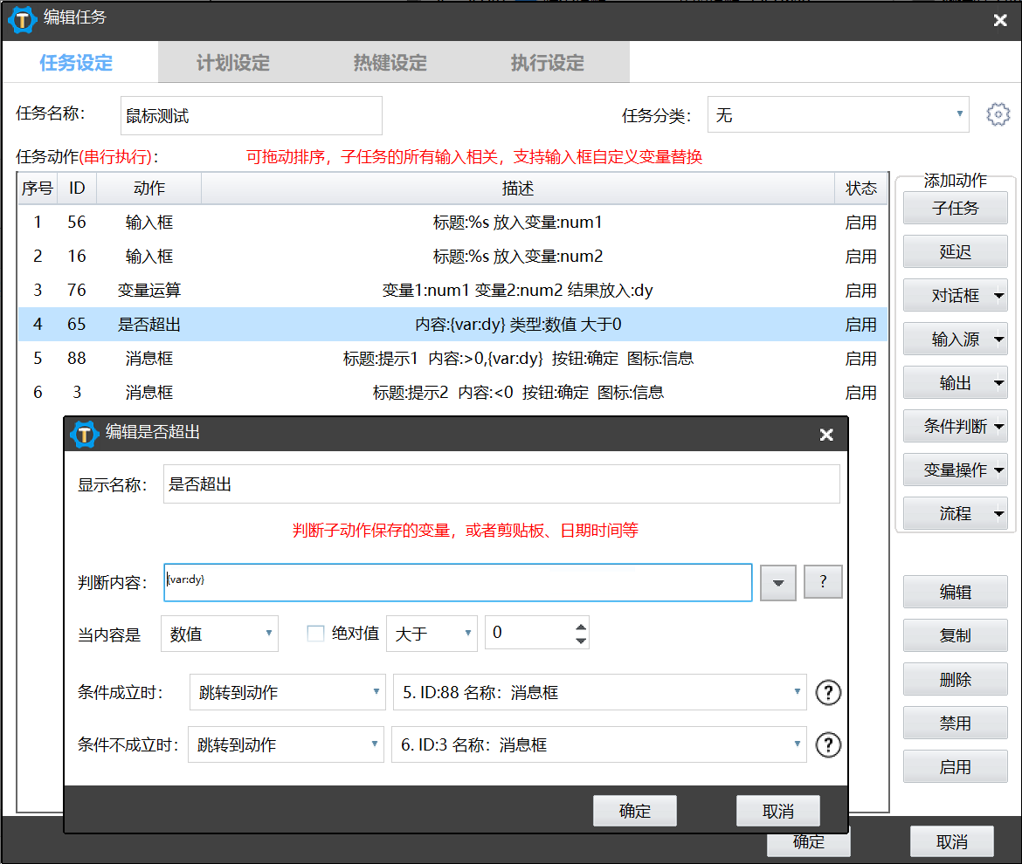
Task: Open the variable picker arrow beside 判断内容
Action: (x=778, y=583)
